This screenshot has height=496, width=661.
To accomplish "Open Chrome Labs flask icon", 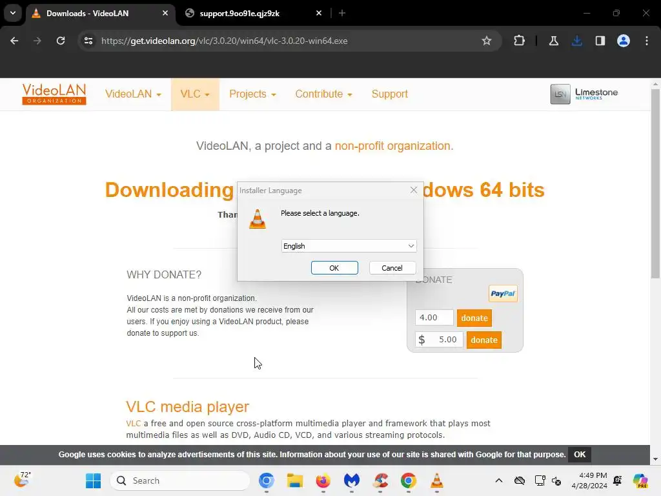I will coord(554,41).
